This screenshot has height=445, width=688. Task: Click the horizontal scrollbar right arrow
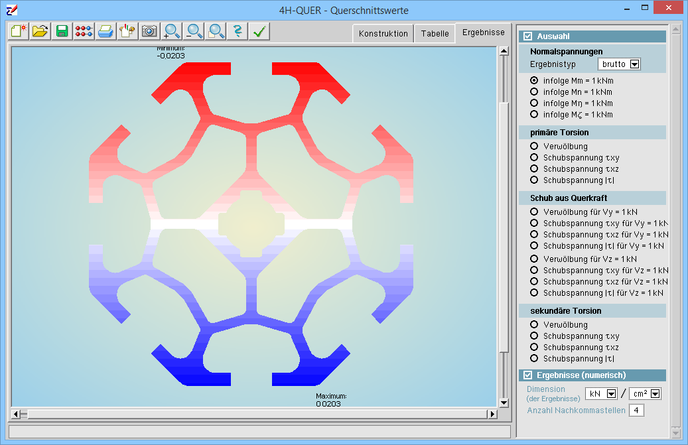pos(492,414)
